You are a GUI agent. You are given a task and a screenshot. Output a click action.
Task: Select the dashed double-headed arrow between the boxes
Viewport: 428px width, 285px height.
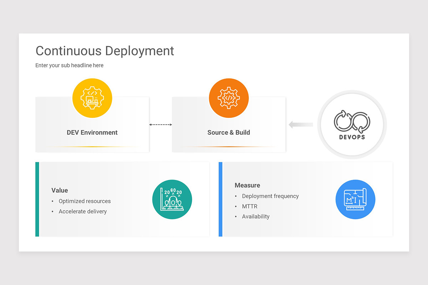coord(160,124)
